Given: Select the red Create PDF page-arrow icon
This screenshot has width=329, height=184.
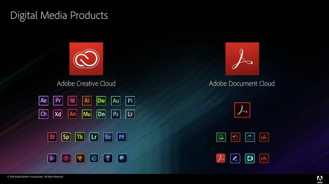Looking at the screenshot, I should 235,137.
